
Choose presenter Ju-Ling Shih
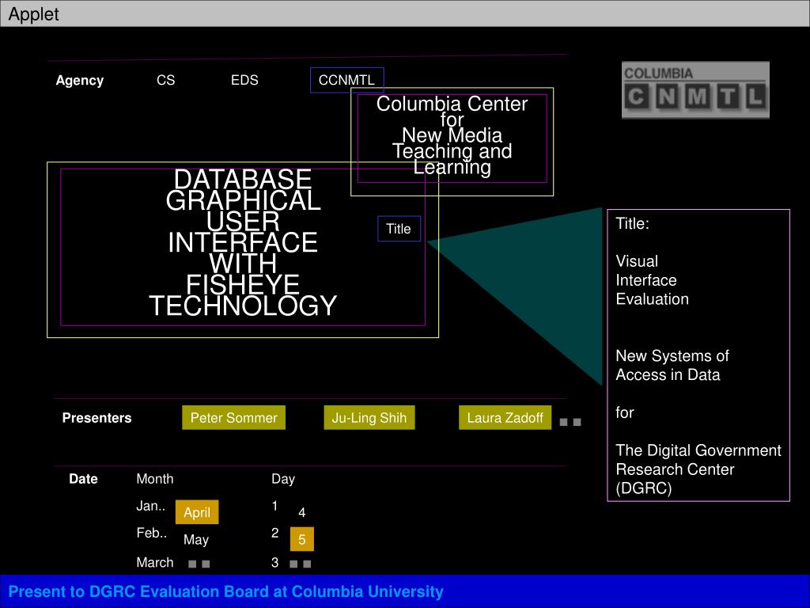point(369,418)
